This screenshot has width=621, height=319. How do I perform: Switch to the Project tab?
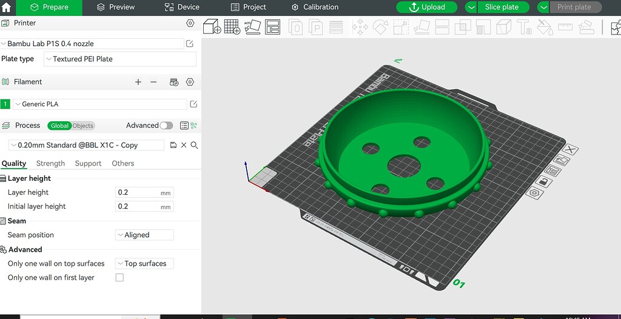pyautogui.click(x=249, y=7)
